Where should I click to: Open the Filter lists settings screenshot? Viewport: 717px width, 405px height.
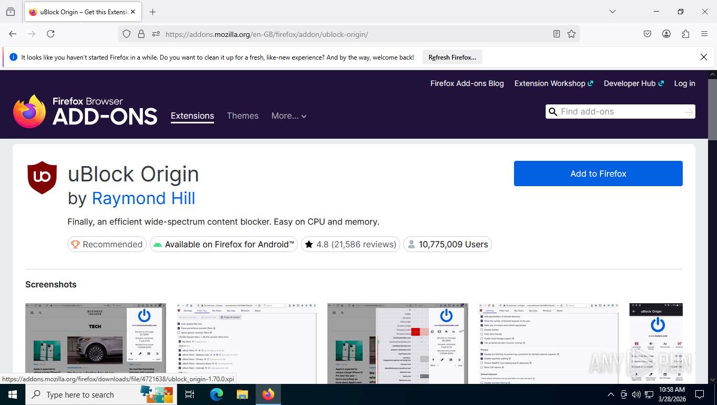point(247,343)
